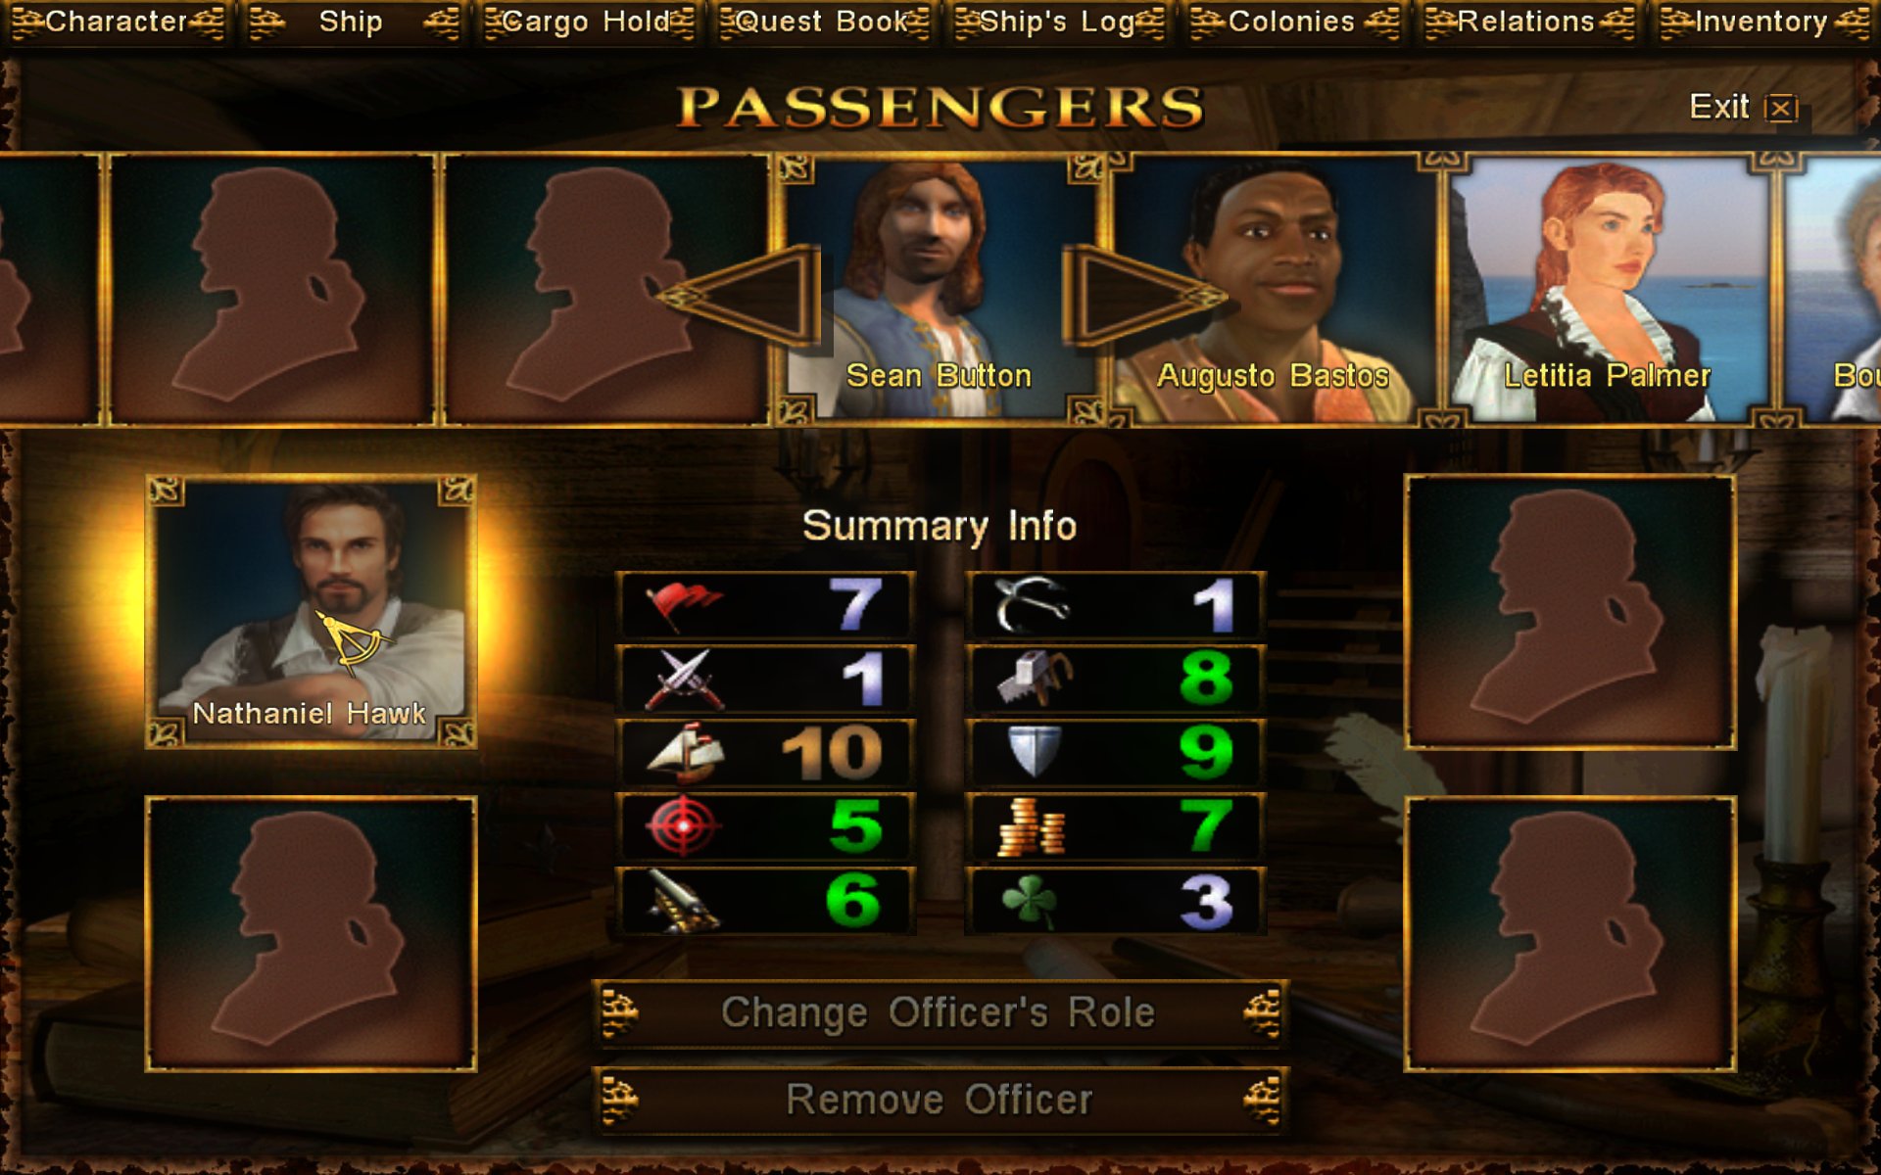Click the red crosshair Accuracy skill icon

point(683,826)
